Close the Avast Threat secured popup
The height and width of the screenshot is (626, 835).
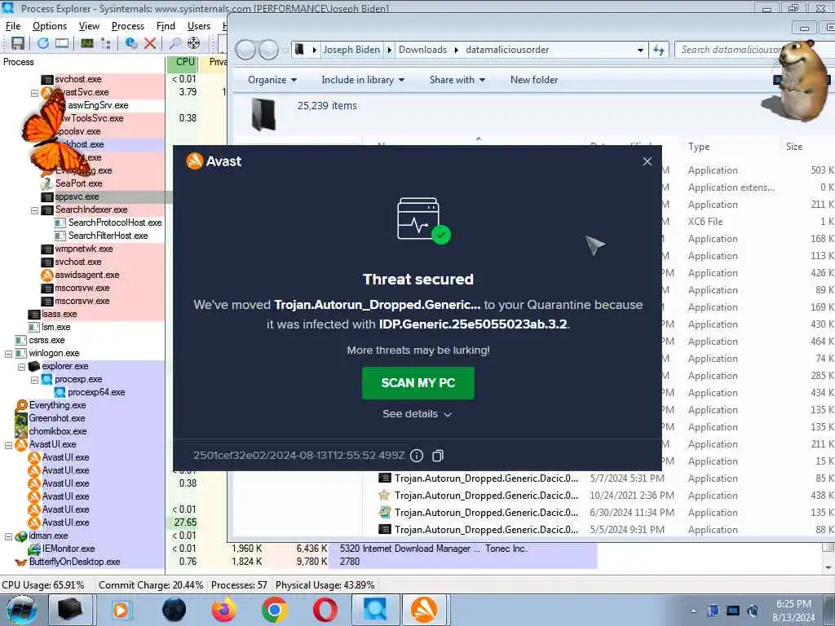click(647, 161)
